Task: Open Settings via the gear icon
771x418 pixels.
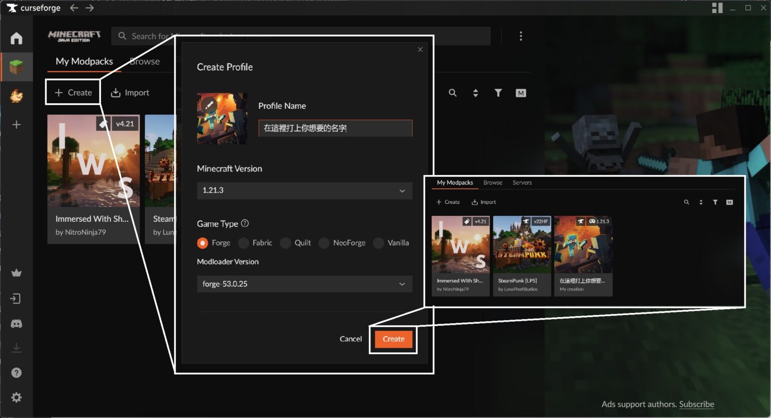Action: pos(17,397)
